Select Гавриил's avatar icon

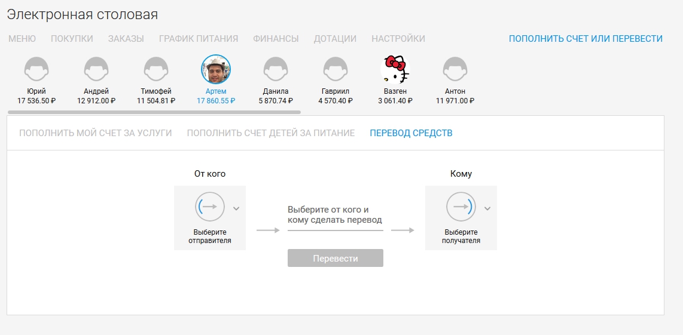336,69
